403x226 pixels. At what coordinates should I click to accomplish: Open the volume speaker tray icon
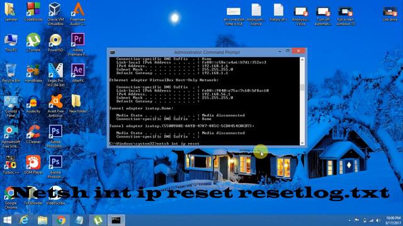(x=378, y=220)
